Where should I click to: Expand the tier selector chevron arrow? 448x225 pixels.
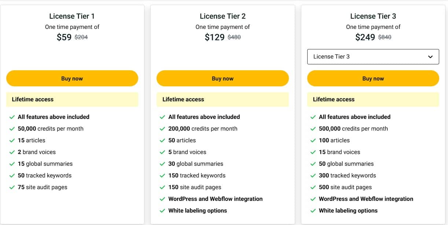click(430, 57)
